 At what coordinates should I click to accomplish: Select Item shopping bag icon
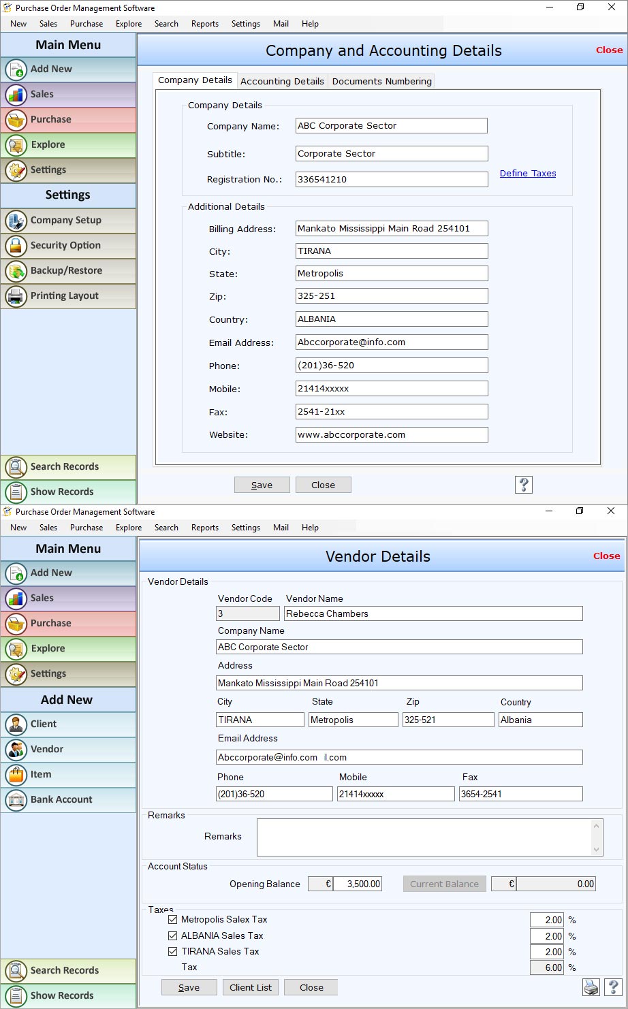click(16, 775)
